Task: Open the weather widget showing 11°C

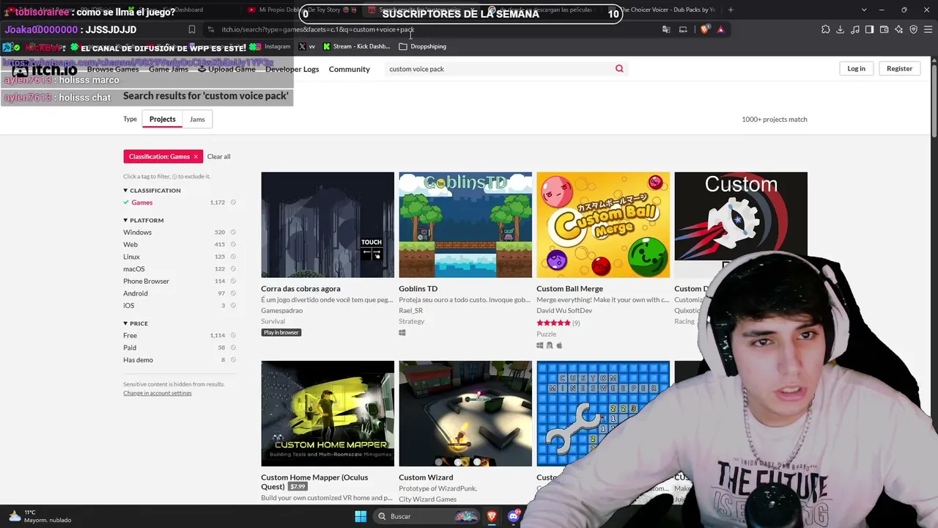Action: 40,516
